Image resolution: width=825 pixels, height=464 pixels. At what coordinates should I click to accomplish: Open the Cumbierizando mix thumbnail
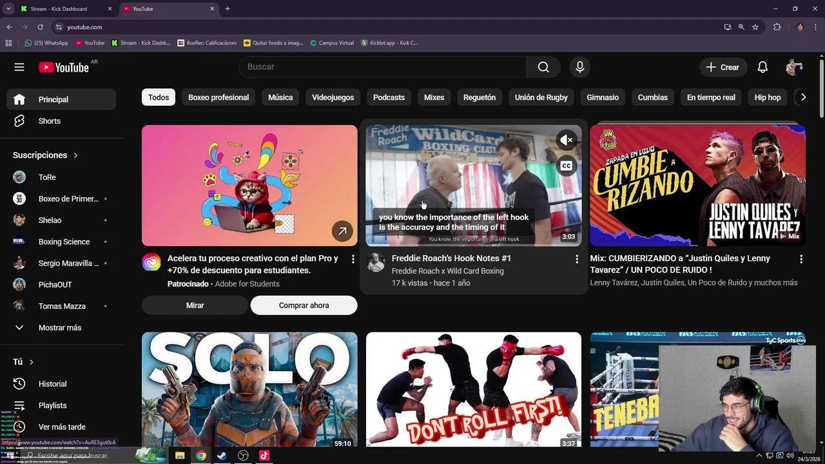pyautogui.click(x=697, y=186)
